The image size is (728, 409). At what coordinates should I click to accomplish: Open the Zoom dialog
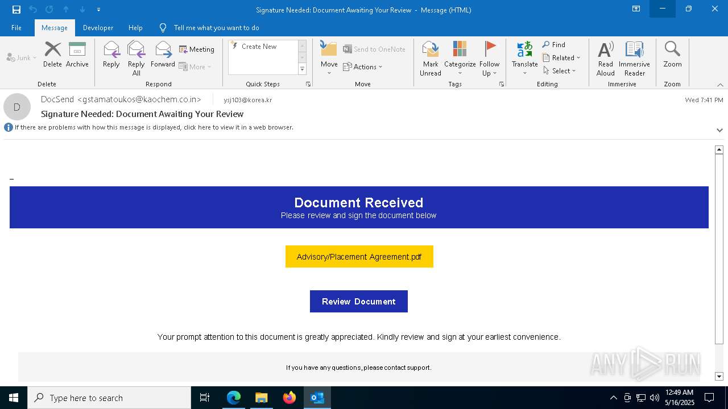coord(672,55)
